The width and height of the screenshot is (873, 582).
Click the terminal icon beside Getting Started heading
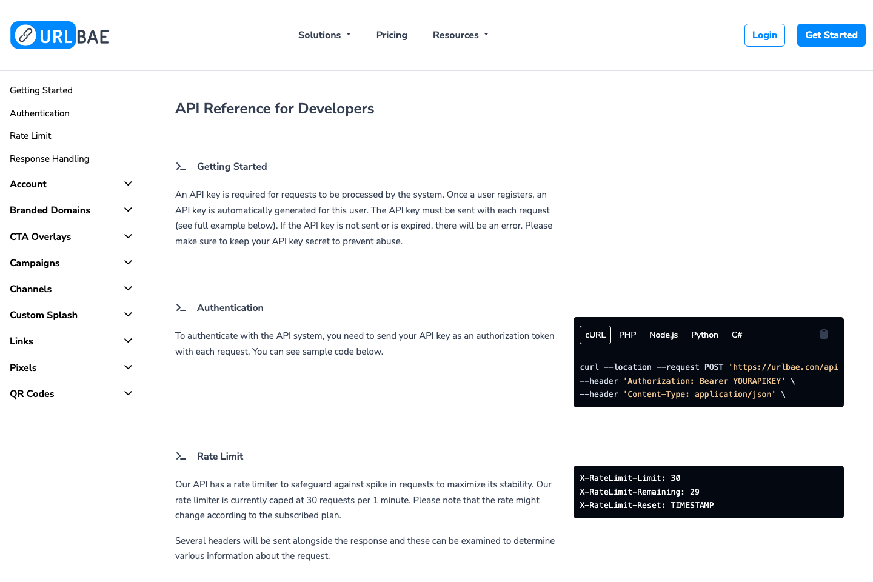click(x=181, y=166)
